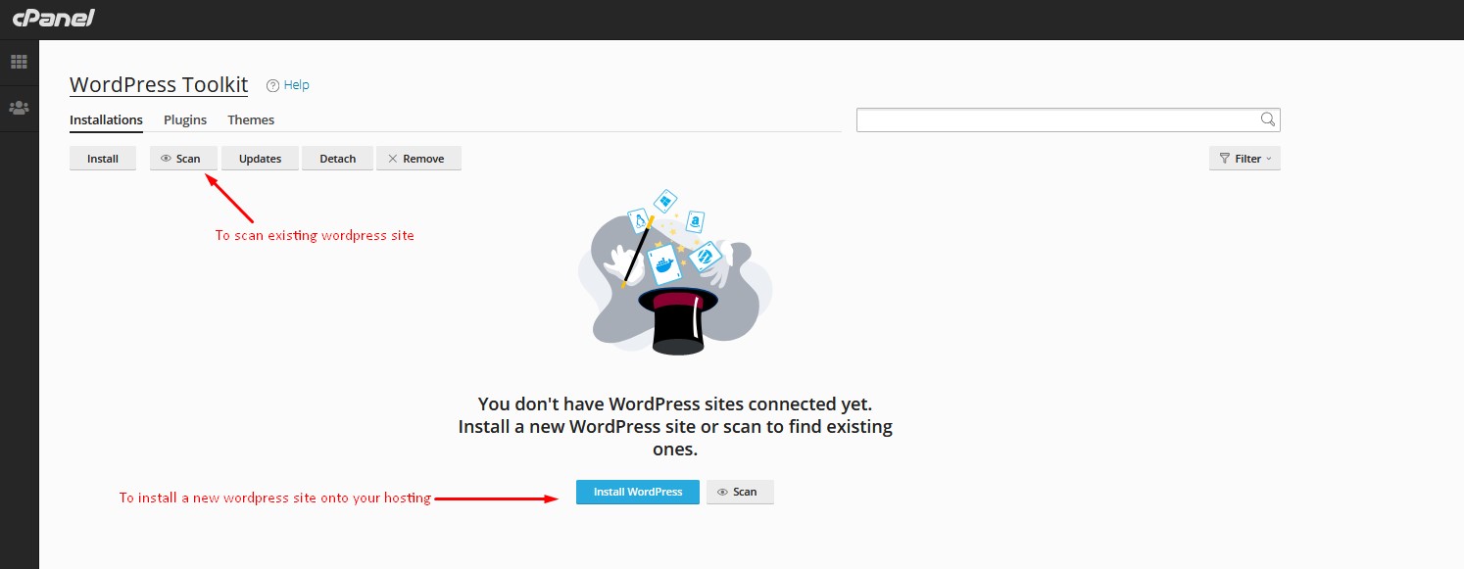Viewport: 1464px width, 569px height.
Task: Click the WordPress Toolkit heading
Action: [159, 85]
